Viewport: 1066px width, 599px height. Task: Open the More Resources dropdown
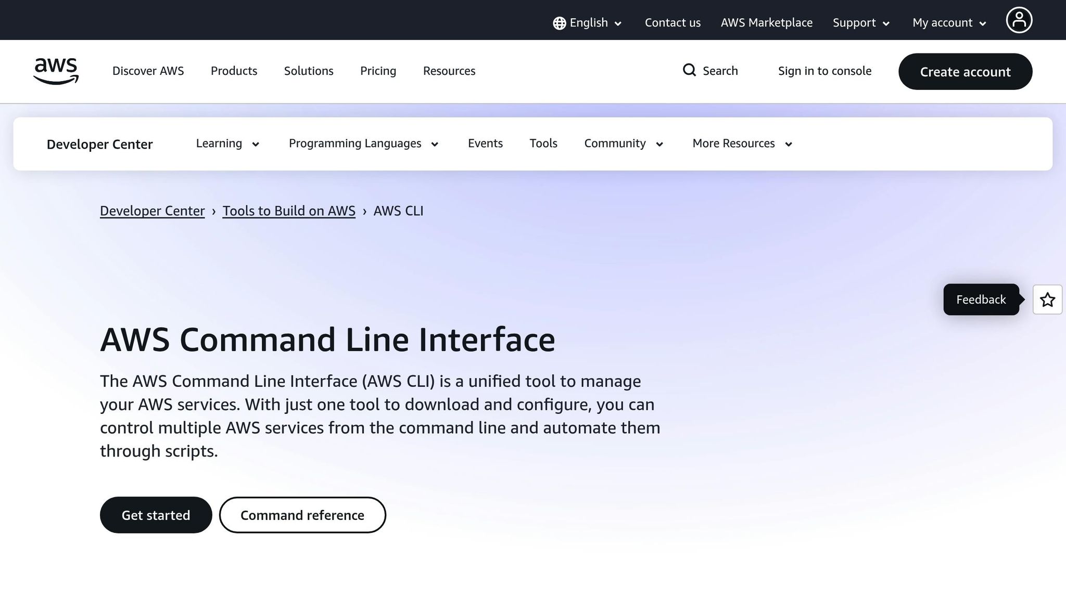[x=741, y=144]
